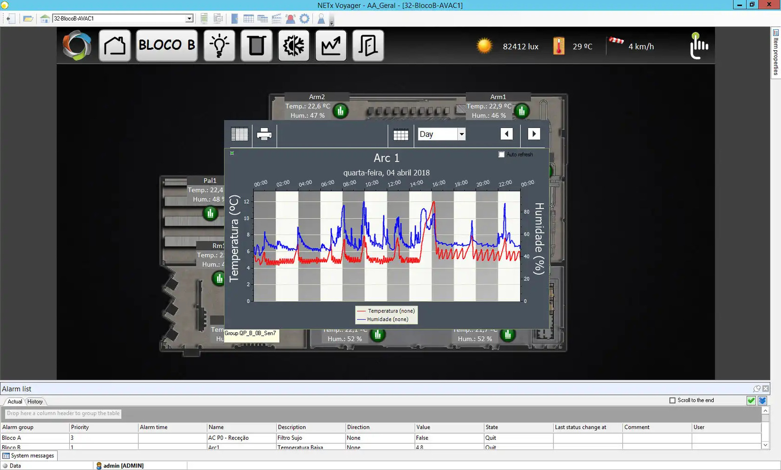Show chart data as table

(239, 134)
